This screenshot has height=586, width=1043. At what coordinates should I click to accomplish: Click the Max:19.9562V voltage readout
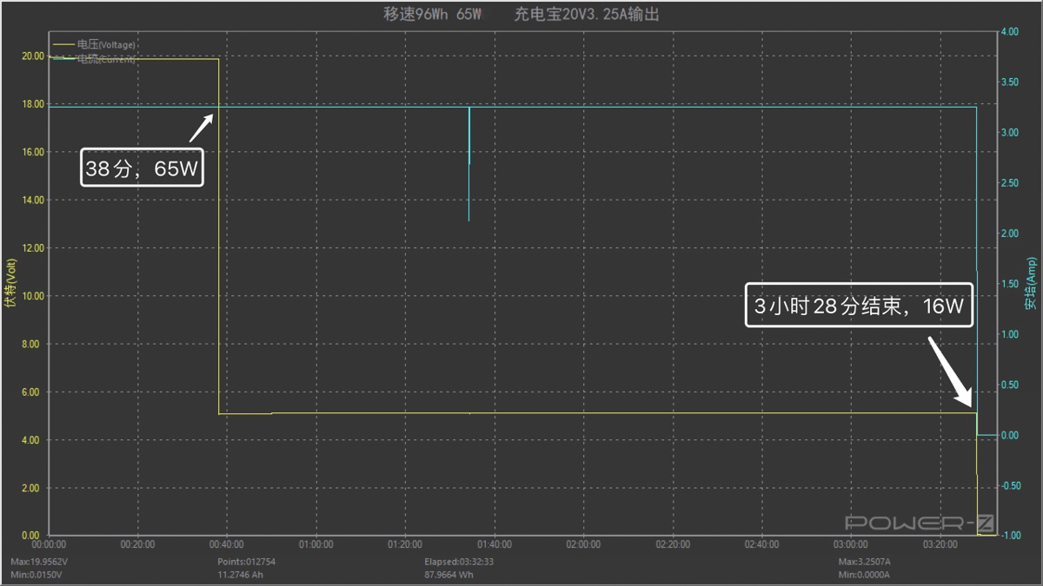(40, 562)
